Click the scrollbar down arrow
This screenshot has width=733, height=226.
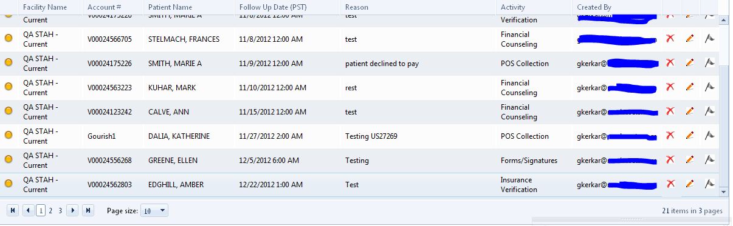tap(723, 191)
